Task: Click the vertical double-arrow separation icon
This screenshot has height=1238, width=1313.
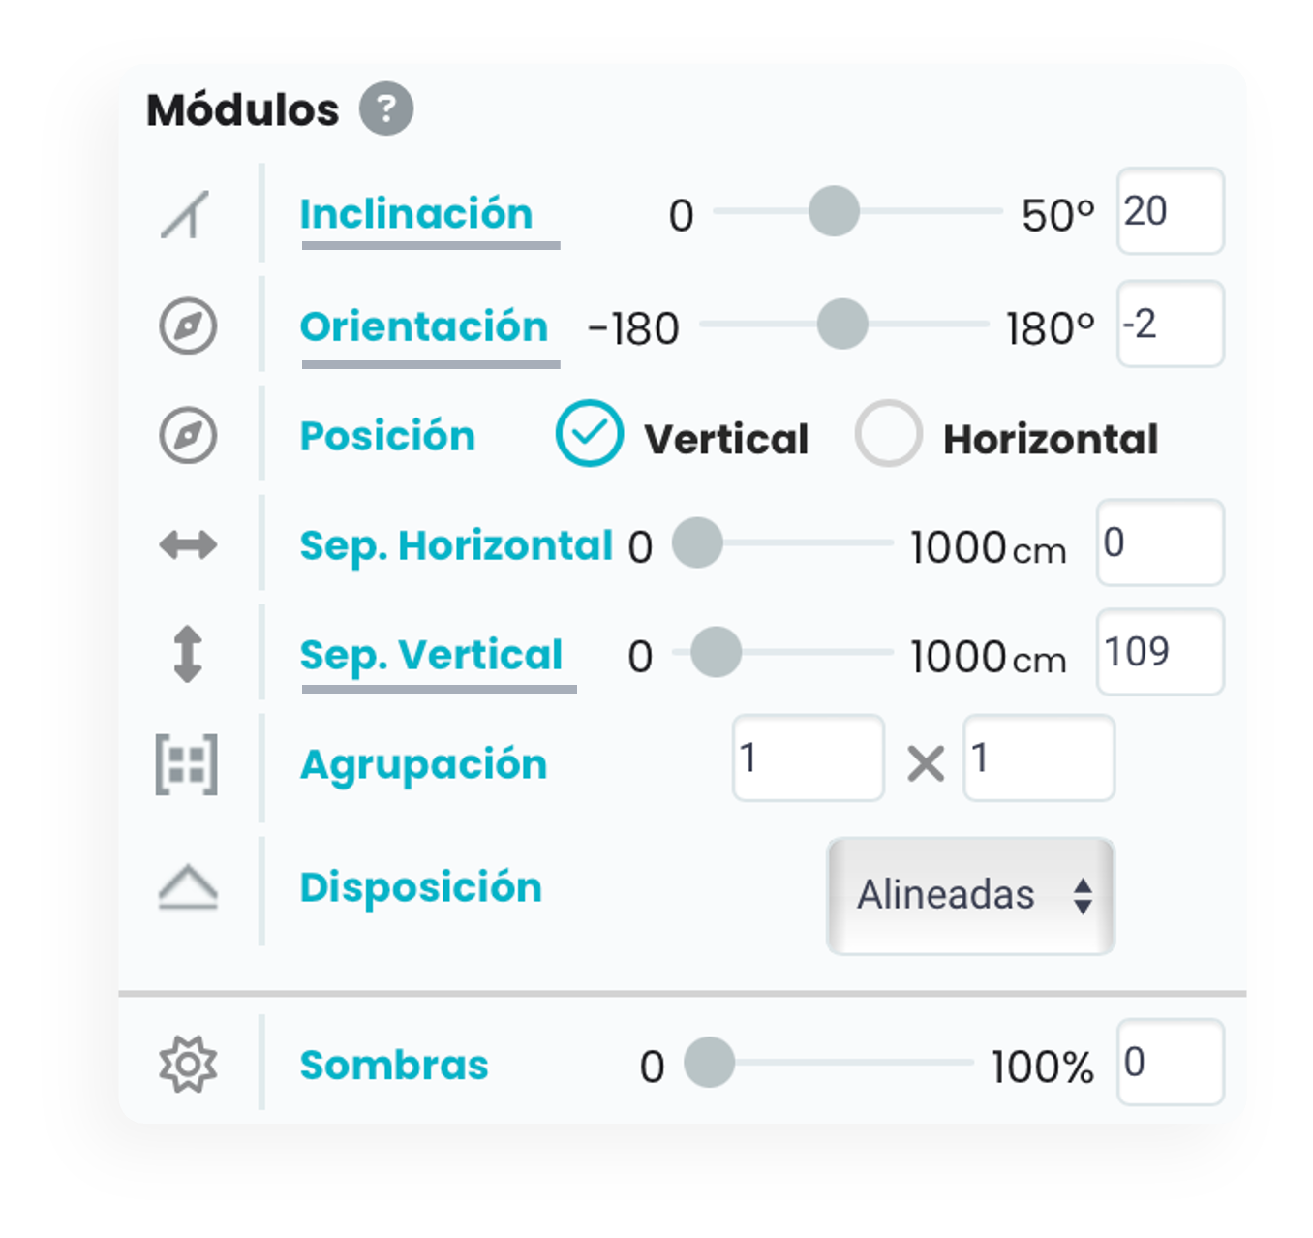Action: tap(188, 655)
